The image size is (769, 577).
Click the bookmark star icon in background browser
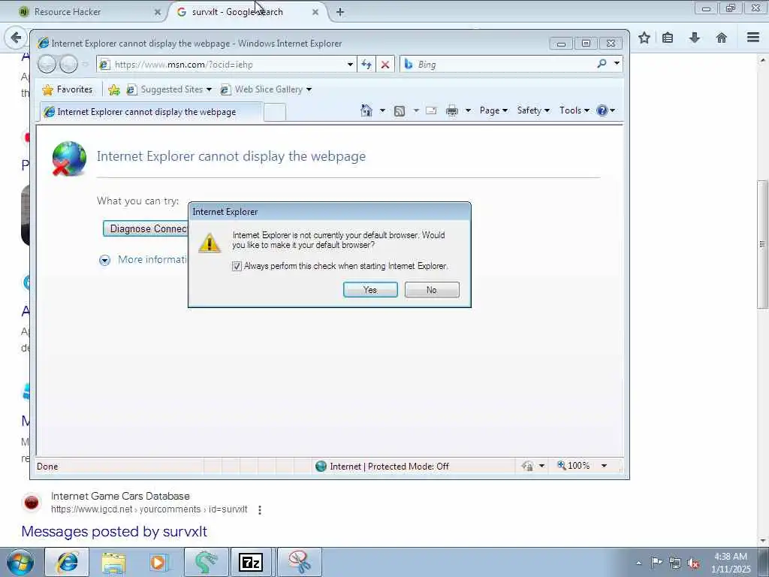click(x=644, y=38)
